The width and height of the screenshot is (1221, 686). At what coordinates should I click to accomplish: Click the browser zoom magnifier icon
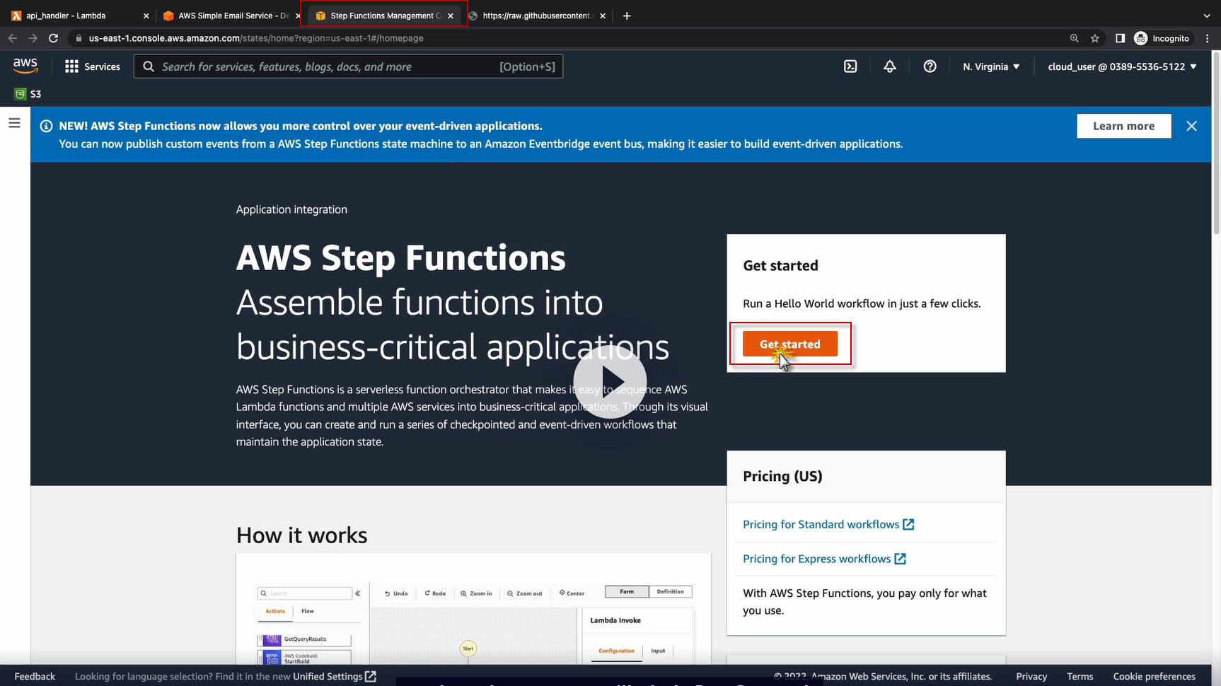tap(1075, 38)
